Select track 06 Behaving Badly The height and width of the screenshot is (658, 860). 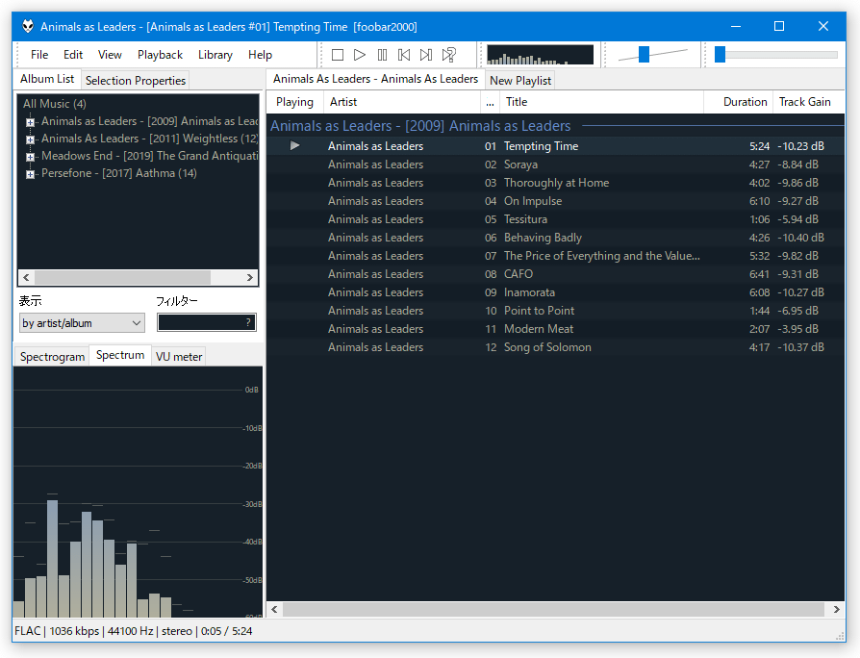point(556,238)
